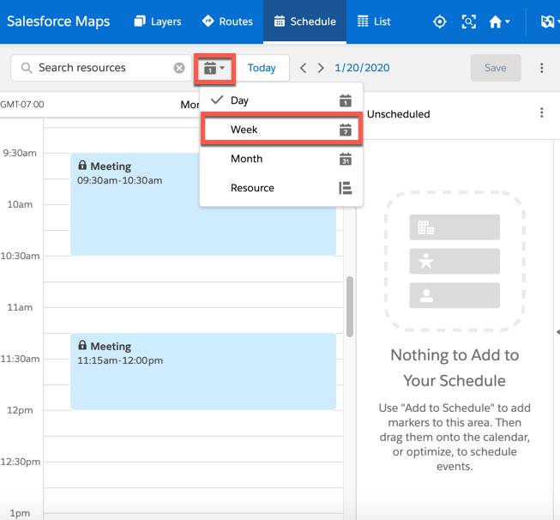The height and width of the screenshot is (520, 560).
Task: Select the Schedule tab
Action: point(304,21)
